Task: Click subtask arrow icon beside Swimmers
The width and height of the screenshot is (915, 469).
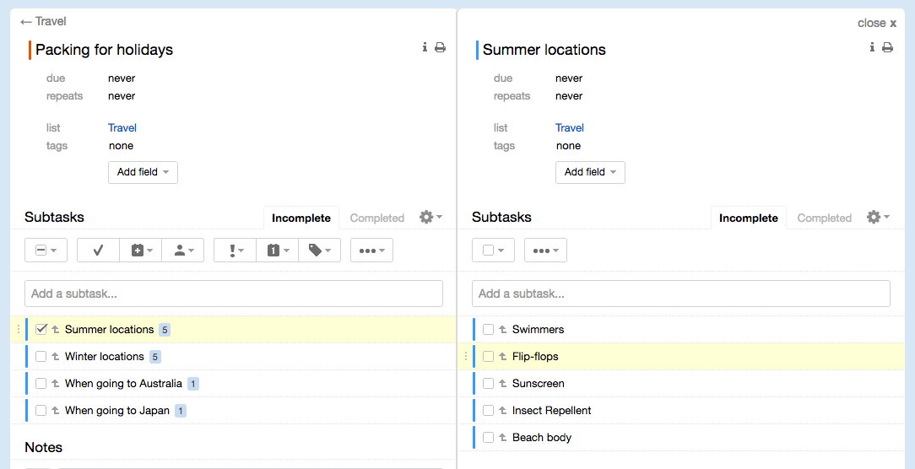Action: click(x=502, y=330)
